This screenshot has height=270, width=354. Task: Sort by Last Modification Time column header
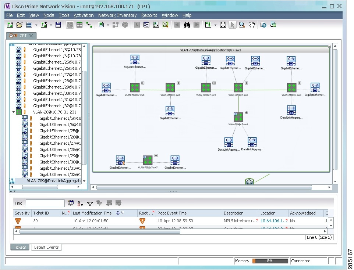[x=104, y=213]
